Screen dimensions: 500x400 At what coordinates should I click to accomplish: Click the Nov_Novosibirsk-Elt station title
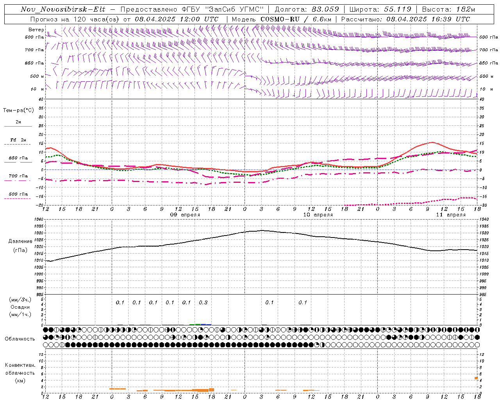pos(63,9)
